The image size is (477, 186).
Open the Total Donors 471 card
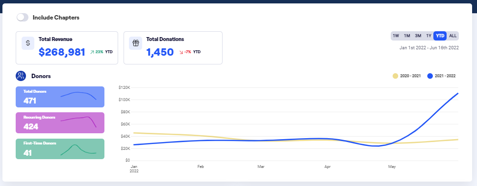pyautogui.click(x=60, y=97)
